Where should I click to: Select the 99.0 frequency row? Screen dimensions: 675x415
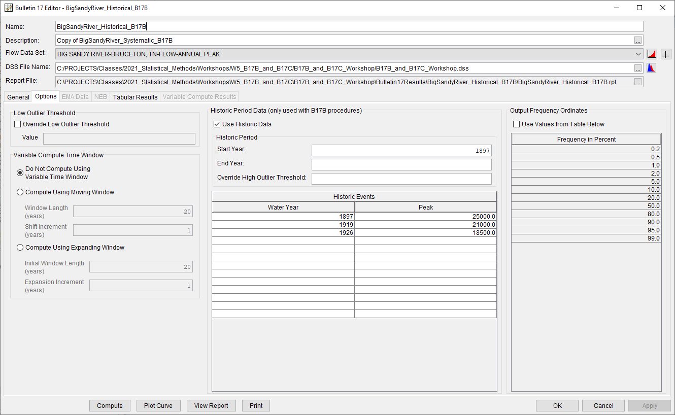coord(586,238)
